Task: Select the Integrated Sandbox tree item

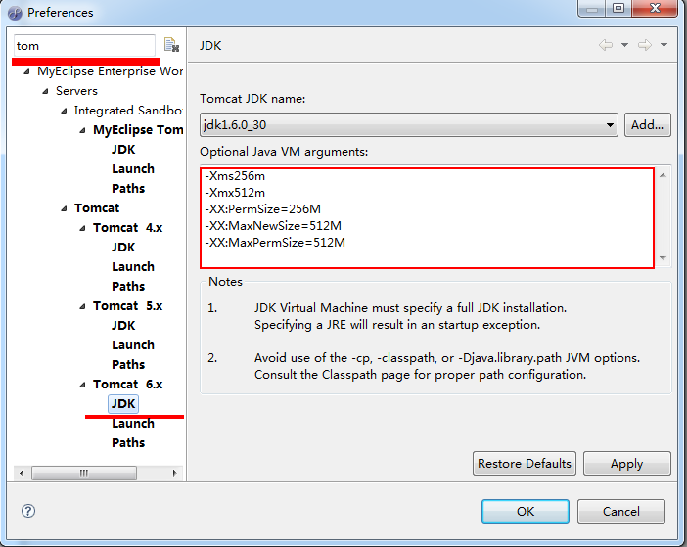Action: click(128, 111)
